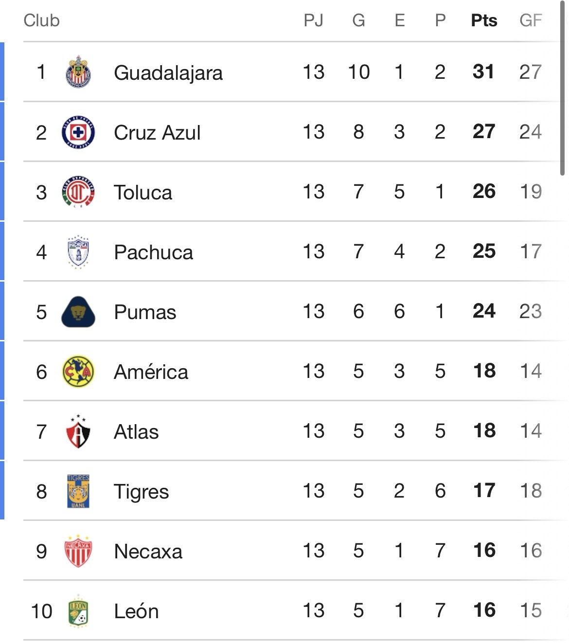Select the GF column header

click(x=530, y=20)
